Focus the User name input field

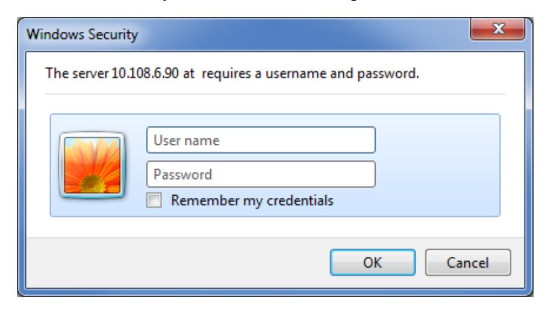(x=261, y=140)
